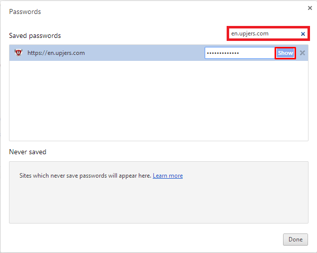Click the Saved passwords heading
317x253 pixels.
pyautogui.click(x=35, y=36)
